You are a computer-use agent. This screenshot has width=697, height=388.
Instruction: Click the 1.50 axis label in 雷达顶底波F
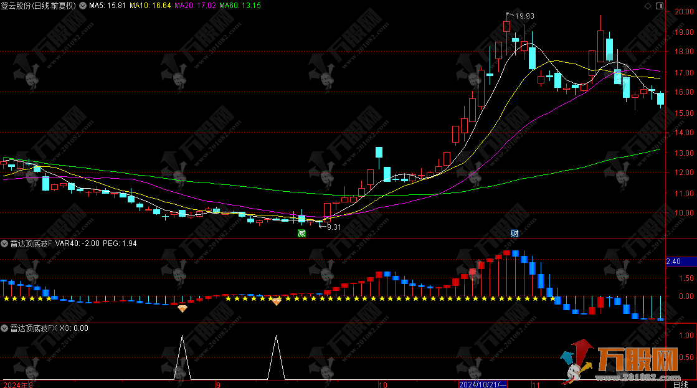click(686, 278)
